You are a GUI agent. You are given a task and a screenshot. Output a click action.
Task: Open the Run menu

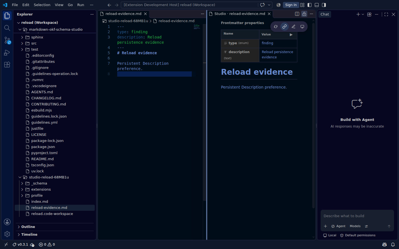pyautogui.click(x=81, y=5)
